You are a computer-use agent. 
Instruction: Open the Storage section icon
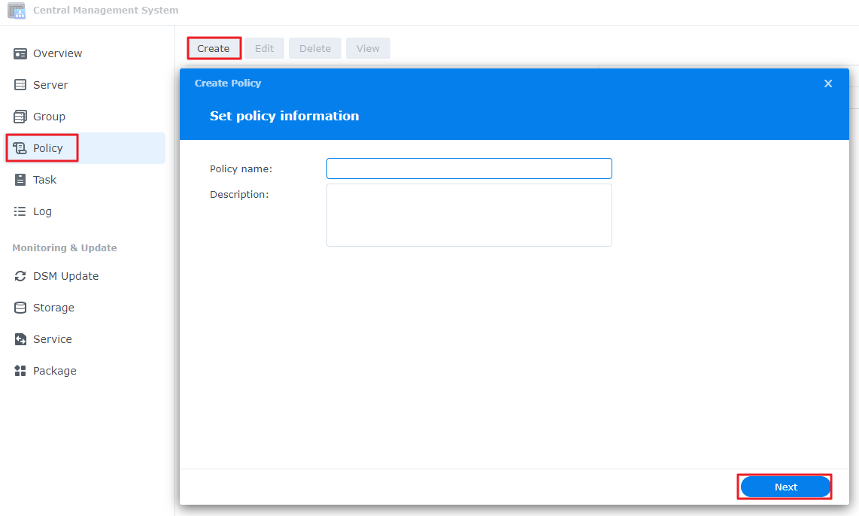click(x=20, y=308)
